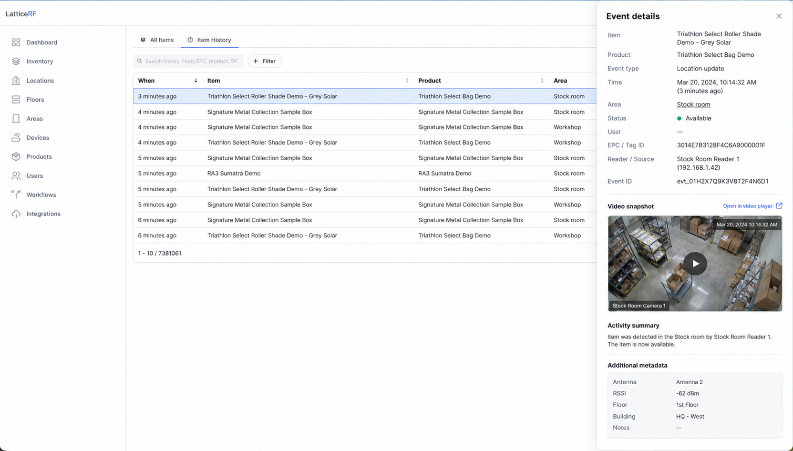
Task: Click the Locations building icon
Action: (x=16, y=81)
